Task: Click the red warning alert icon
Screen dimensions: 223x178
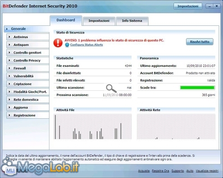Action: pos(58,43)
